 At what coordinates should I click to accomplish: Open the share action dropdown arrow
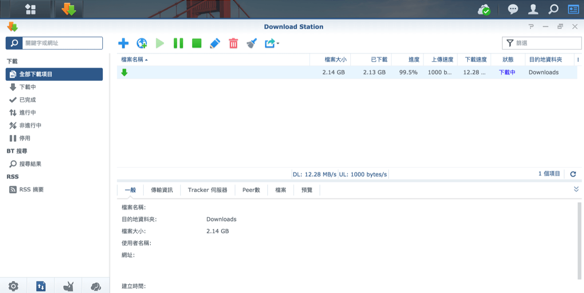coord(277,43)
